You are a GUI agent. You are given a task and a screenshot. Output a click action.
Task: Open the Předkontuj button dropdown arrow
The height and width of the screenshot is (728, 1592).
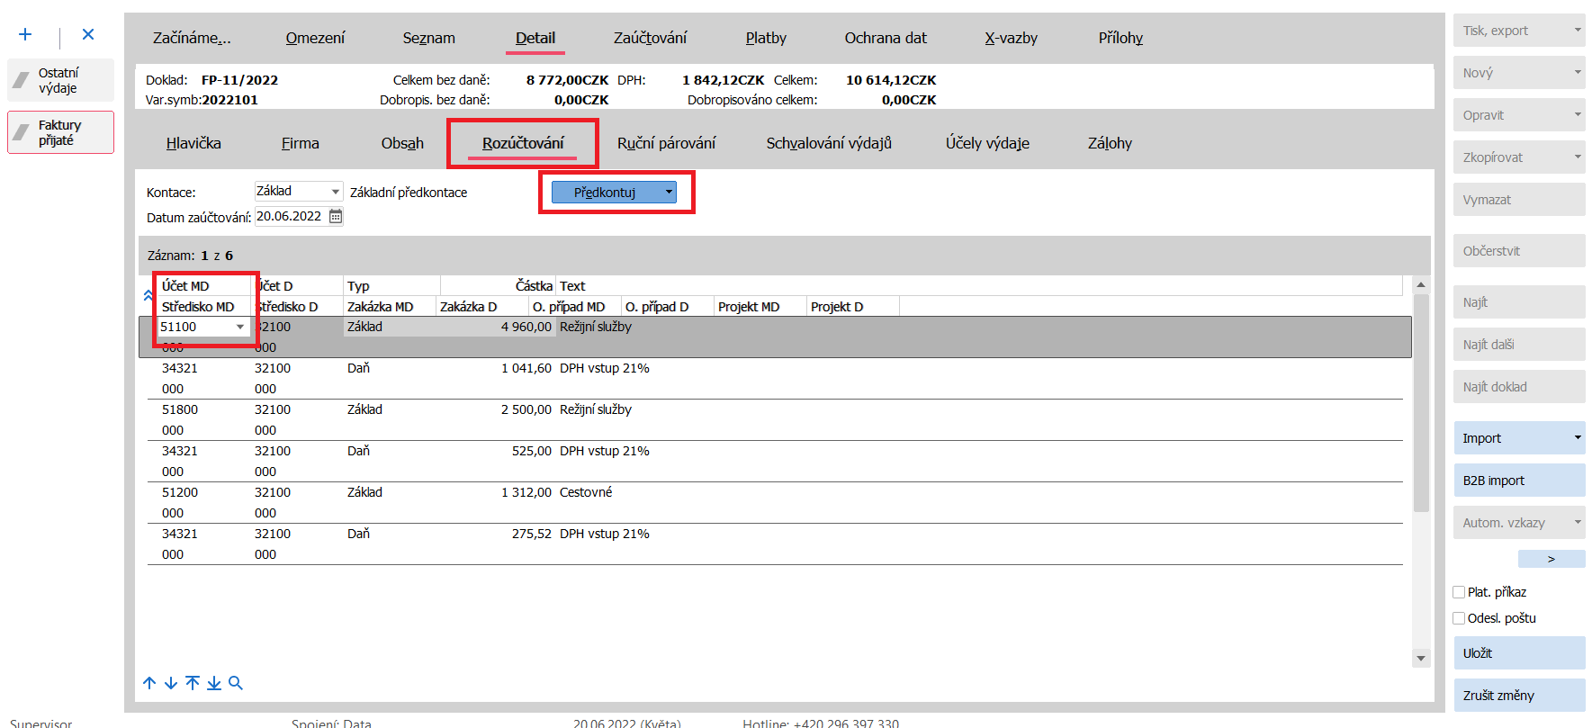coord(669,192)
